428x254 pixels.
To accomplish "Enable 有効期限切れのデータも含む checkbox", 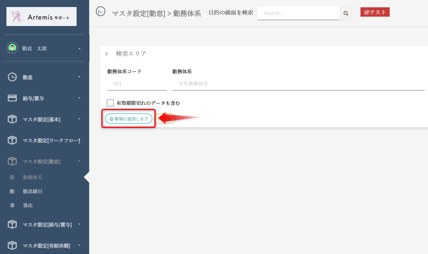I will coord(110,103).
